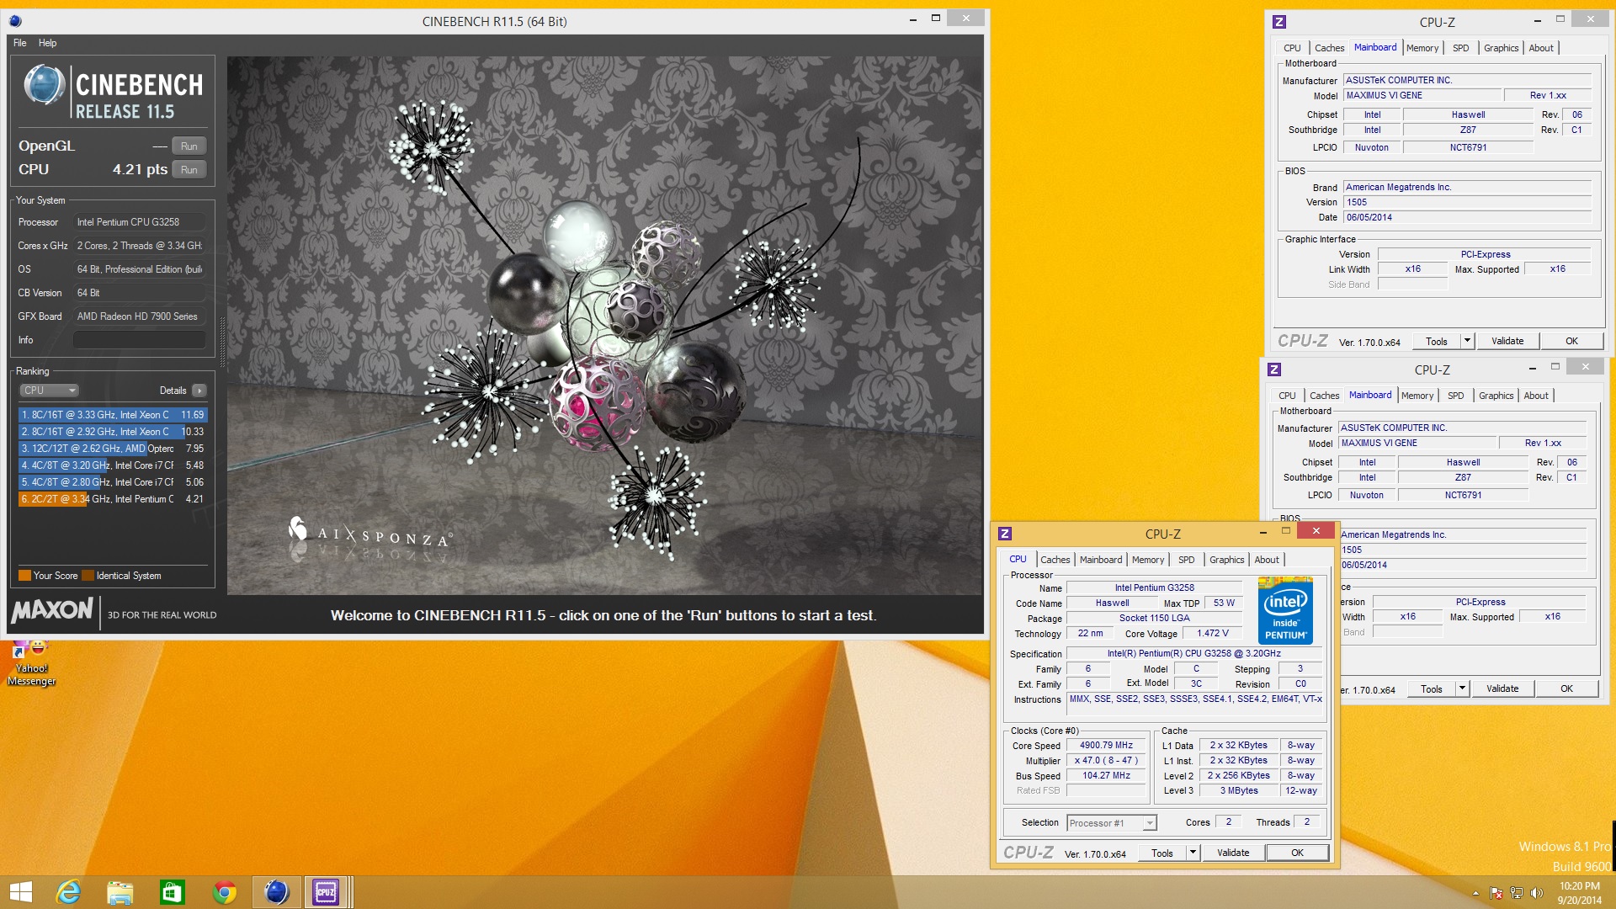The height and width of the screenshot is (909, 1616).
Task: Select ranking row 12C/12T AMD Opteron
Action: [x=112, y=449]
